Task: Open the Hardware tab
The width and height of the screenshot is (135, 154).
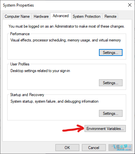Action: pos(41,16)
